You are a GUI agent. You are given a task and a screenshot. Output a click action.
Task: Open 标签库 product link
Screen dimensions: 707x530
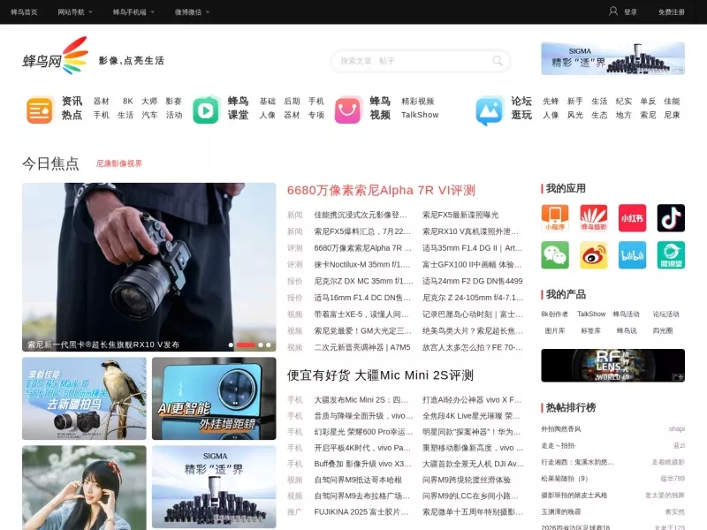coord(590,330)
